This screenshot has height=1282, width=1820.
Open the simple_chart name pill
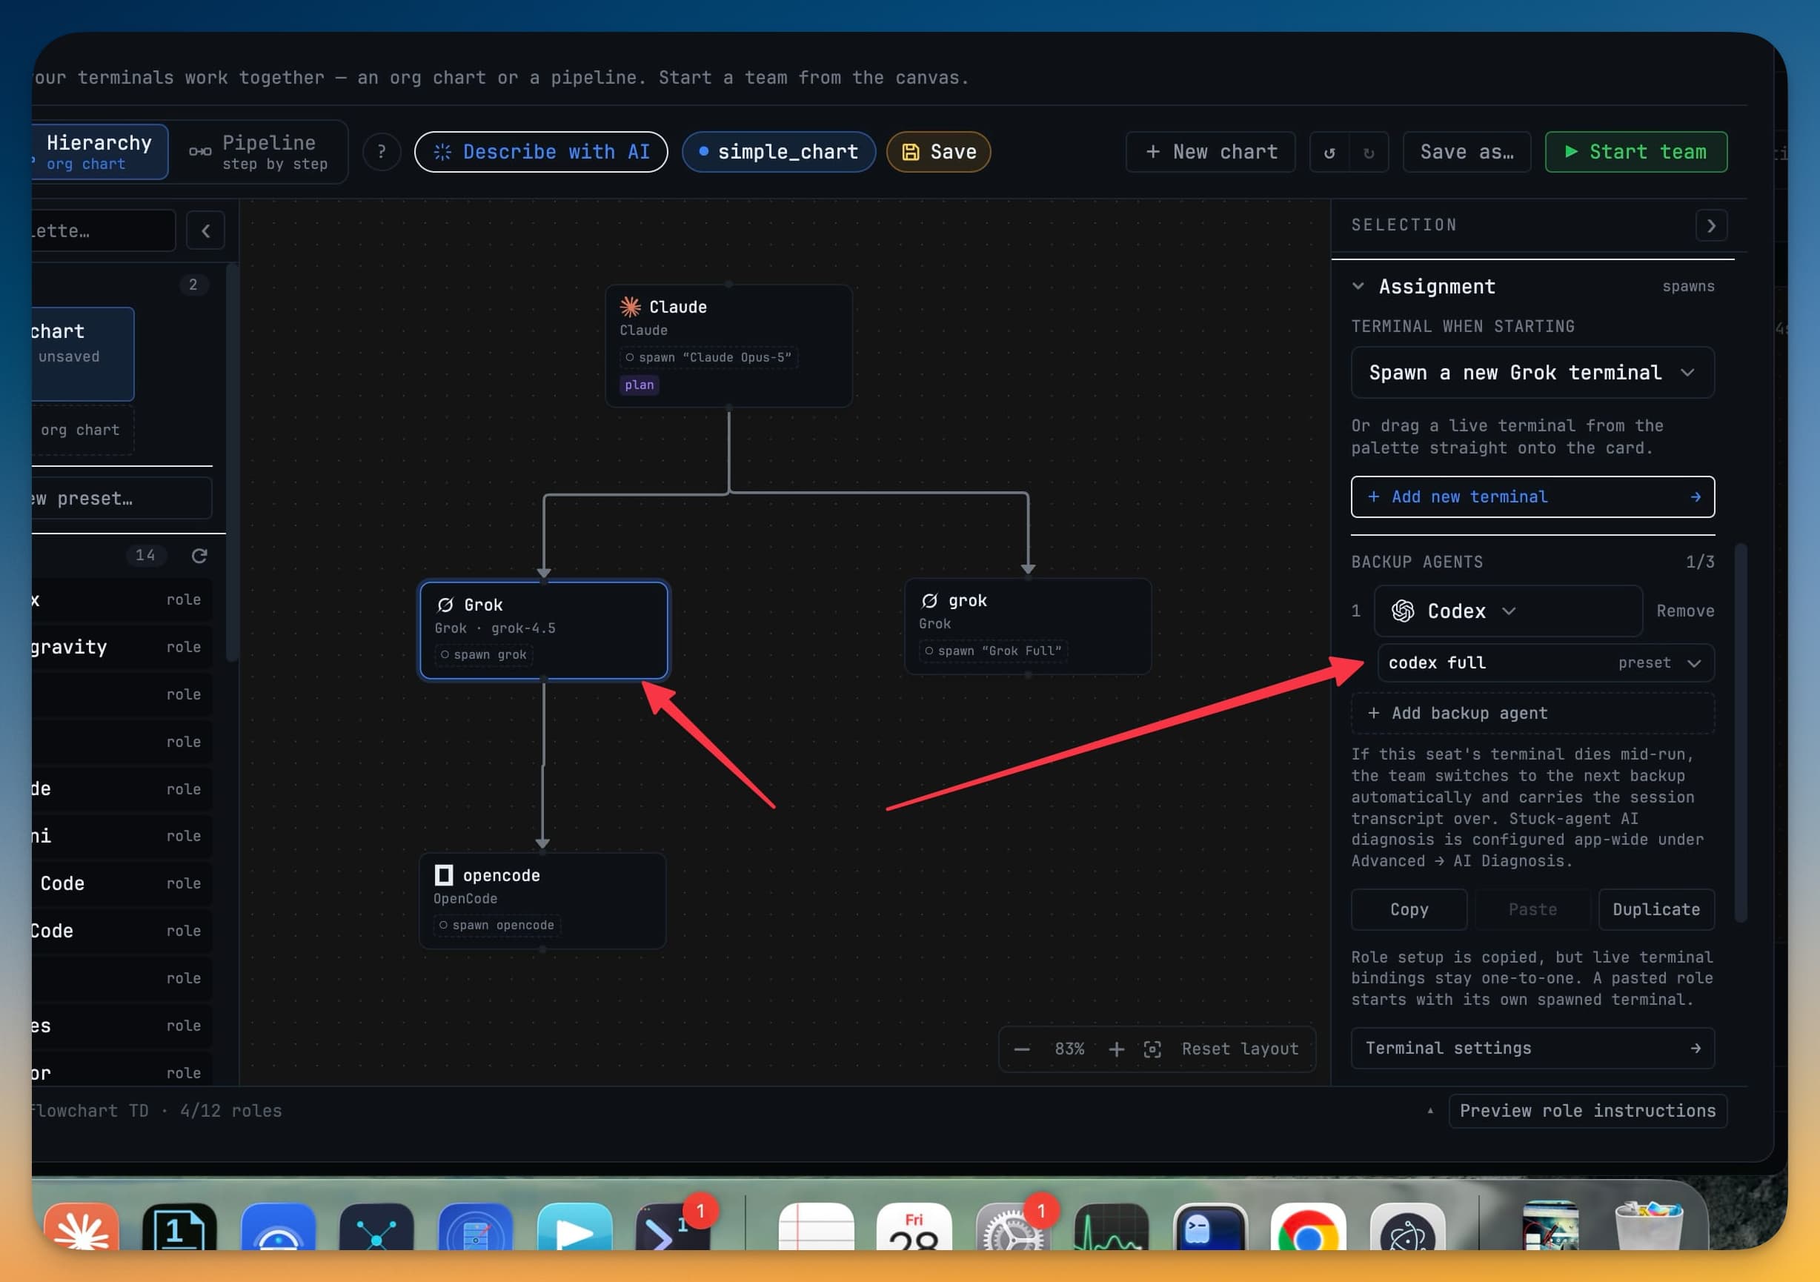coord(778,151)
